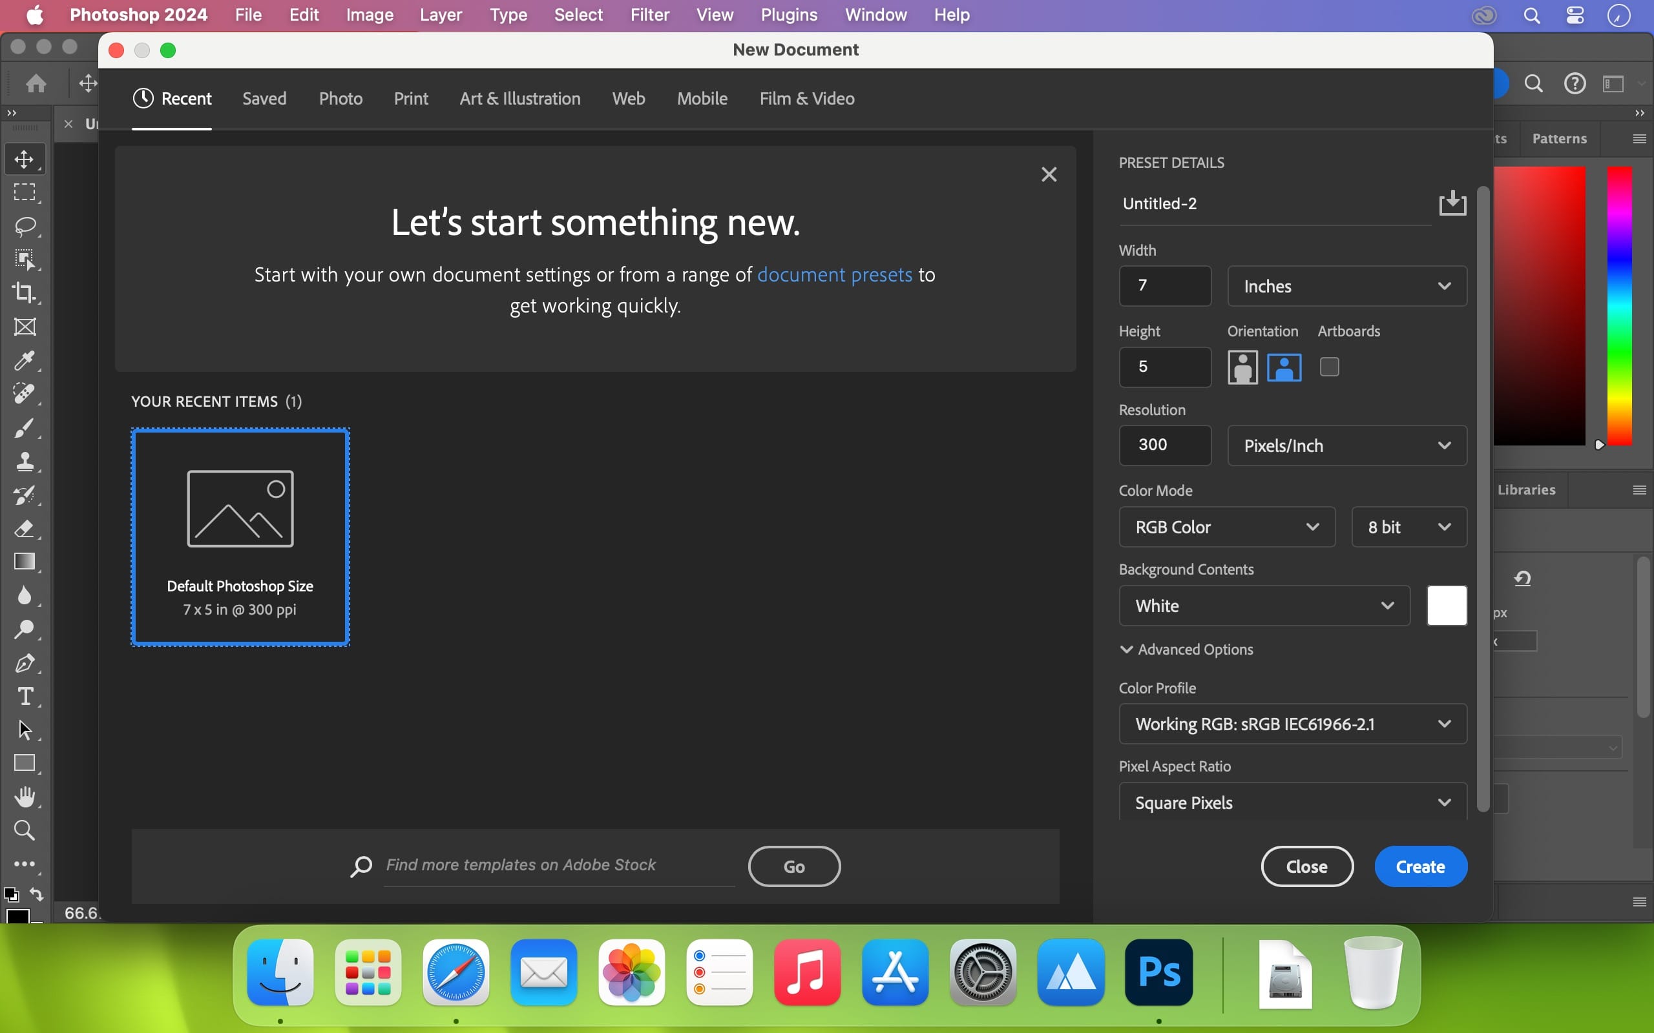Click the Background Contents white color swatch
This screenshot has height=1033, width=1654.
pyautogui.click(x=1447, y=606)
